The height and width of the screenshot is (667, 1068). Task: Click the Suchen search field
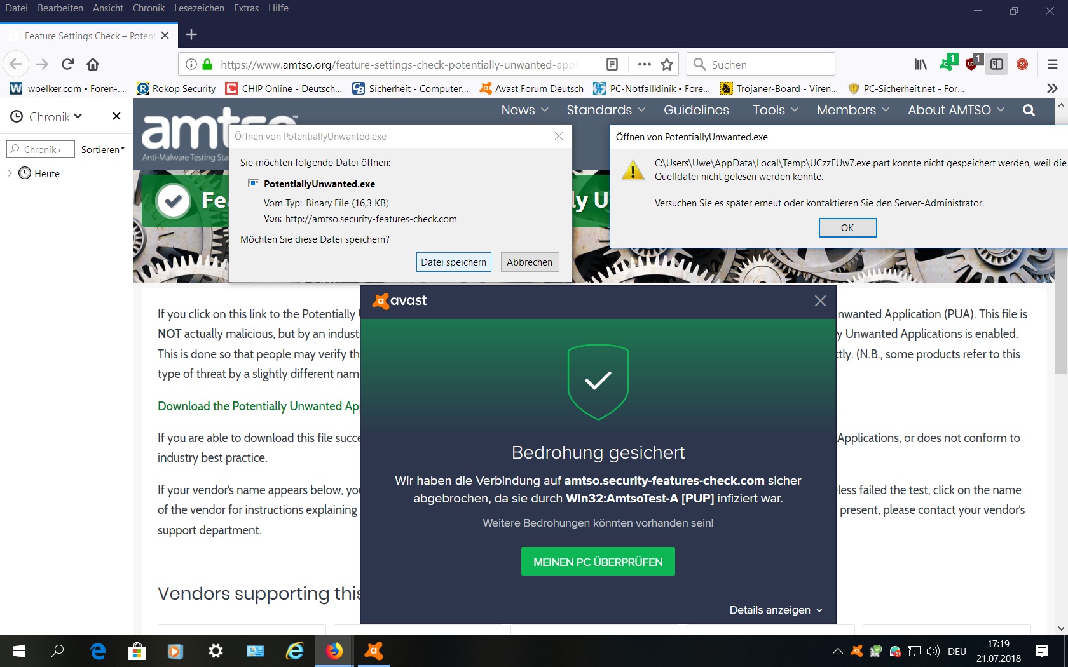click(760, 64)
